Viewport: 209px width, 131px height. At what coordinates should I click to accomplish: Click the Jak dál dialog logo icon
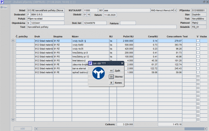point(90,63)
